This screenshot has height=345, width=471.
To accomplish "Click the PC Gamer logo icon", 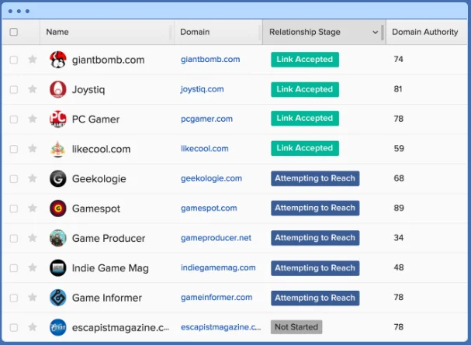I will [57, 119].
